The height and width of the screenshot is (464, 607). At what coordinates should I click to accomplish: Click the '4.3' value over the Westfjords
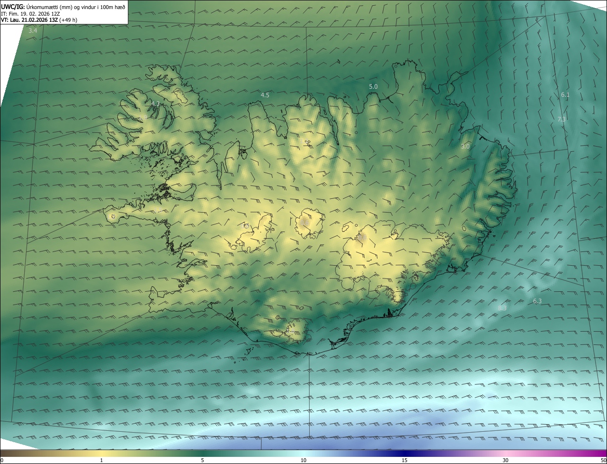[156, 103]
